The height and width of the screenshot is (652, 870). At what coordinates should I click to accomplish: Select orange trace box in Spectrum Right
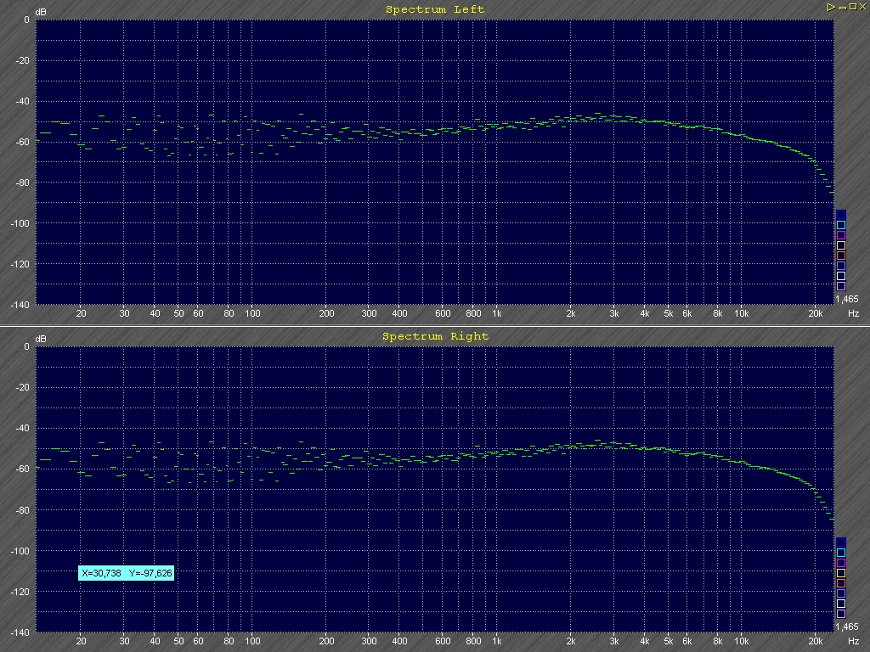coord(841,583)
